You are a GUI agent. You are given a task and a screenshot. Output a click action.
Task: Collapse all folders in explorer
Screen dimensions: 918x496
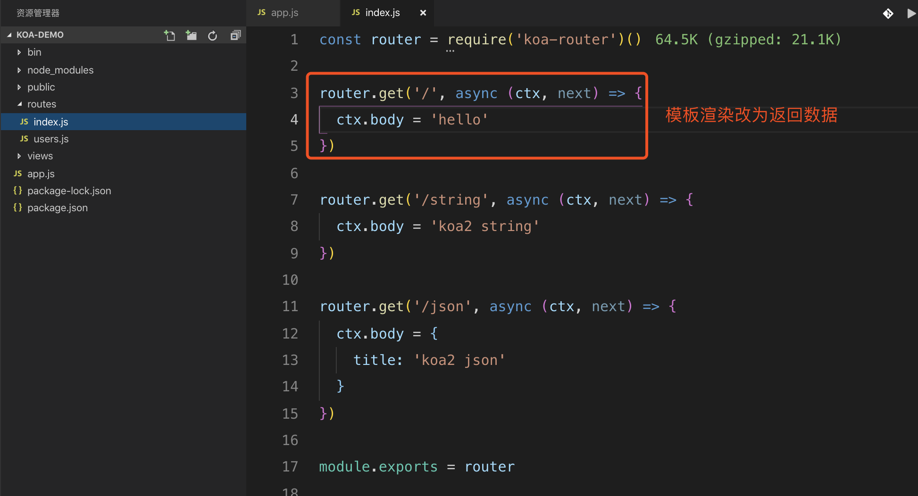pyautogui.click(x=235, y=35)
